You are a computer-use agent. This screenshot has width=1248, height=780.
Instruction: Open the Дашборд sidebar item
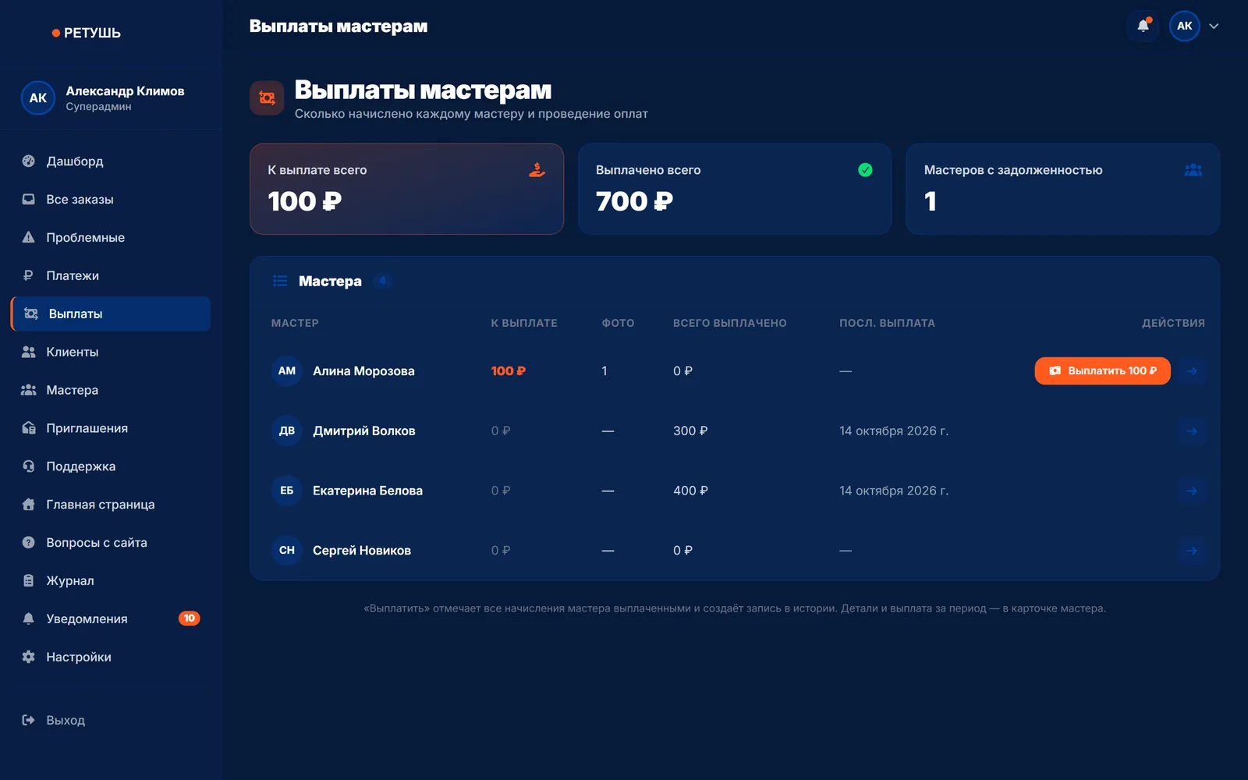pyautogui.click(x=111, y=161)
